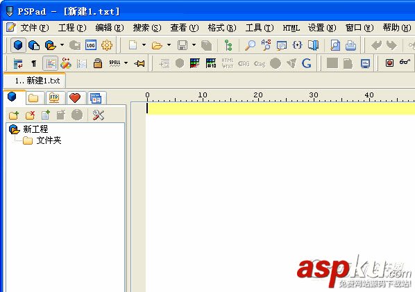Open print preview icon

335,45
